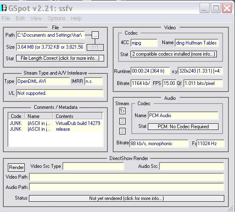Screen dimensions: 235x212
Task: Open the Help menu
Action: point(76,19)
